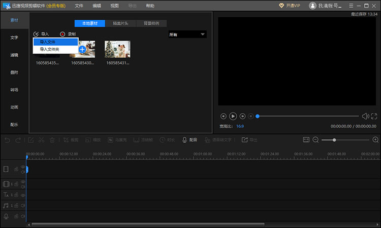Open the 配乐 music sidebar panel
The width and height of the screenshot is (381, 228).
pos(14,125)
